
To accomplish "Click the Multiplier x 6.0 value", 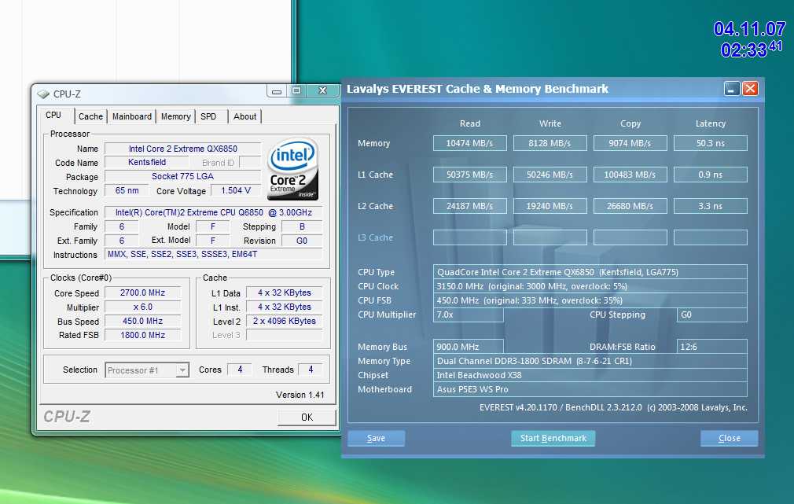I will click(x=143, y=307).
